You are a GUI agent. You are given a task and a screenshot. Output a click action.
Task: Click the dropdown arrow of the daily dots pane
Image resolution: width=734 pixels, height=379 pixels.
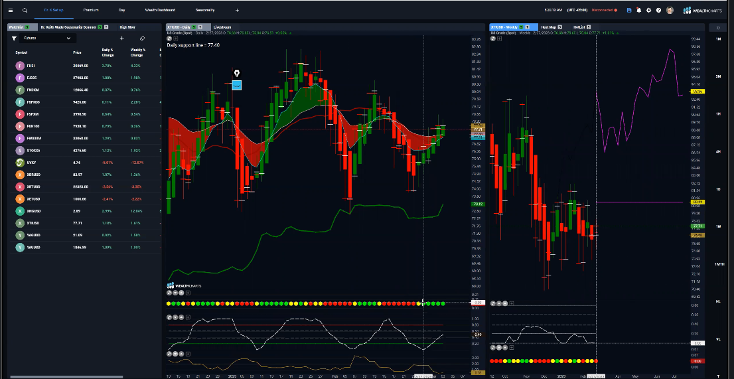pos(175,293)
